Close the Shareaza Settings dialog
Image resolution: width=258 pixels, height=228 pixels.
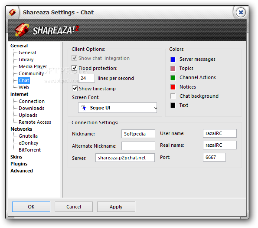(x=241, y=12)
